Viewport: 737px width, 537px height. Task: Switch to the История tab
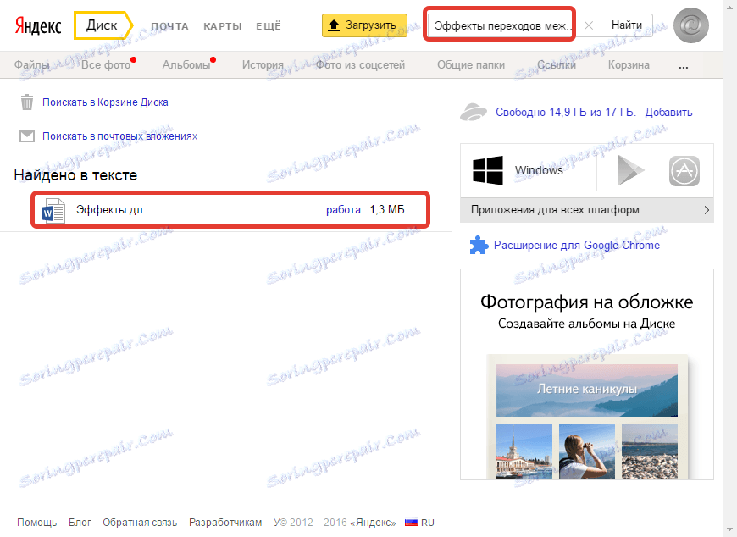point(263,64)
